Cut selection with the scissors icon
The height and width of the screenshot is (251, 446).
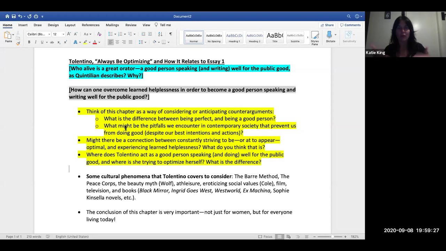18,33
